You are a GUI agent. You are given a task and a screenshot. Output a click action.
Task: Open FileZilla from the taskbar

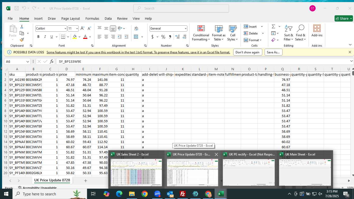183,194
